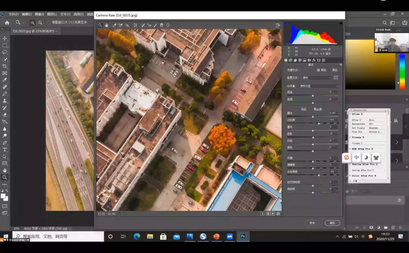Screen dimensions: 409x253
Task: Click the 对比度 contrast slider handle
Action: 319,123
